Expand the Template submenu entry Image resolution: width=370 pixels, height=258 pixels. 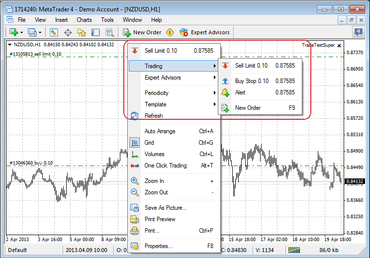click(174, 104)
